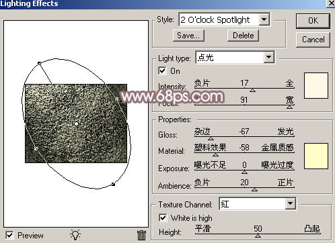This screenshot has width=335, height=243.
Task: Click the light bulb new-light icon
Action: [x=75, y=235]
